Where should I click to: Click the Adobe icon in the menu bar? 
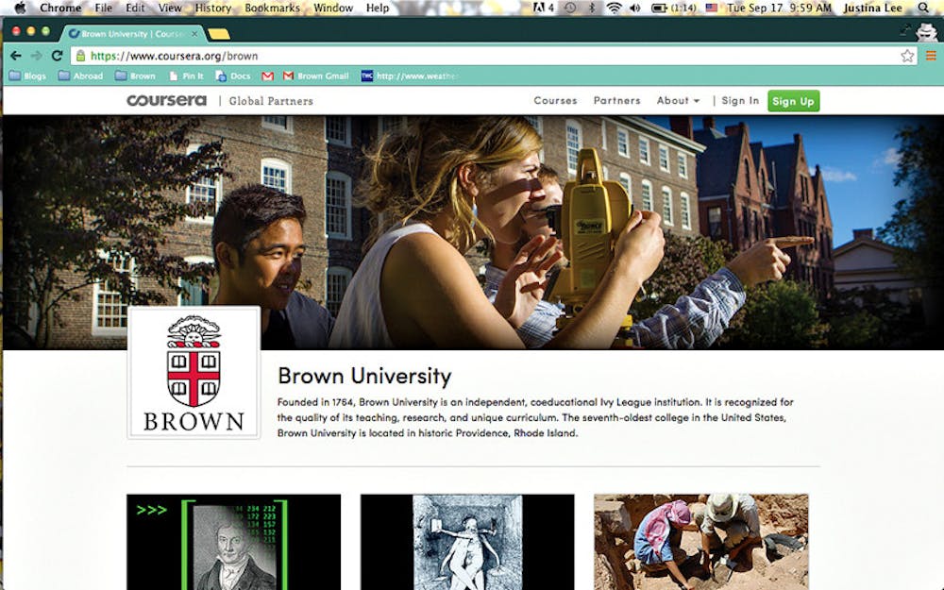click(x=544, y=8)
